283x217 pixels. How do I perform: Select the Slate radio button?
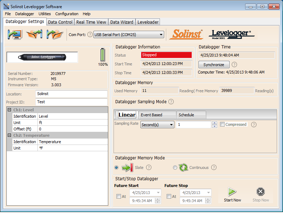tap(116, 168)
